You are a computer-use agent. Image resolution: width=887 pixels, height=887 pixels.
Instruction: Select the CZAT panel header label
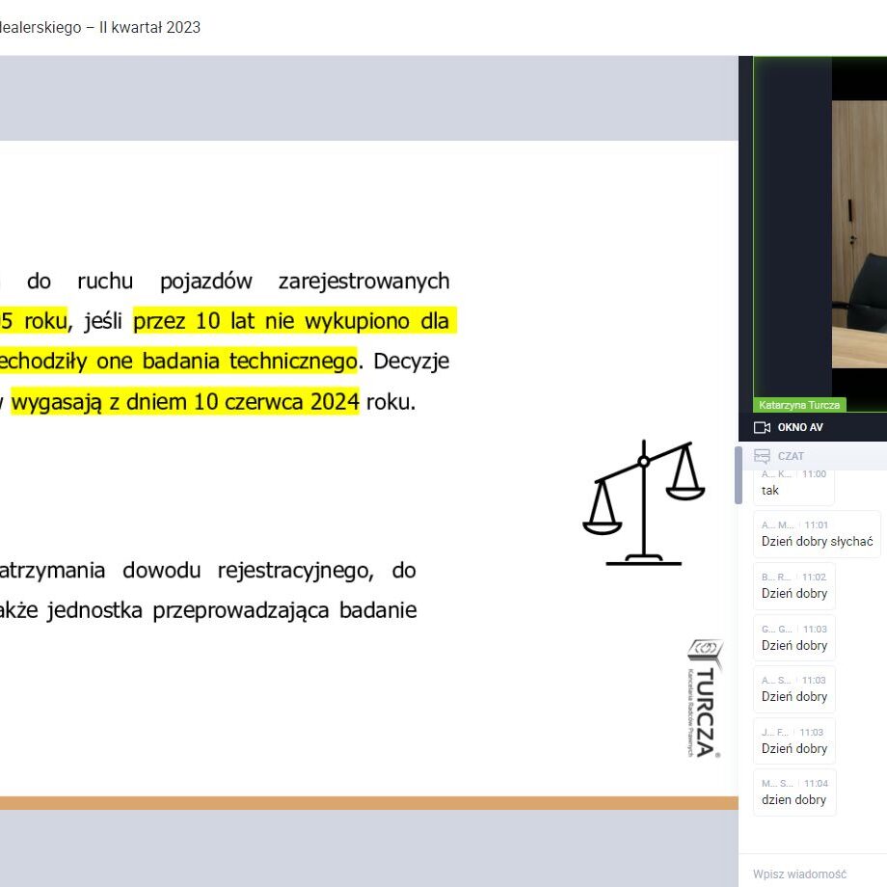791,456
